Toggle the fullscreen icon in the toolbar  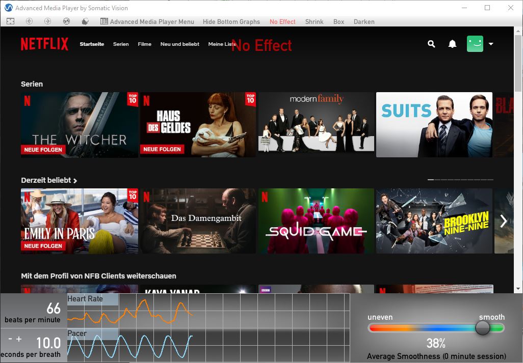tap(10, 21)
